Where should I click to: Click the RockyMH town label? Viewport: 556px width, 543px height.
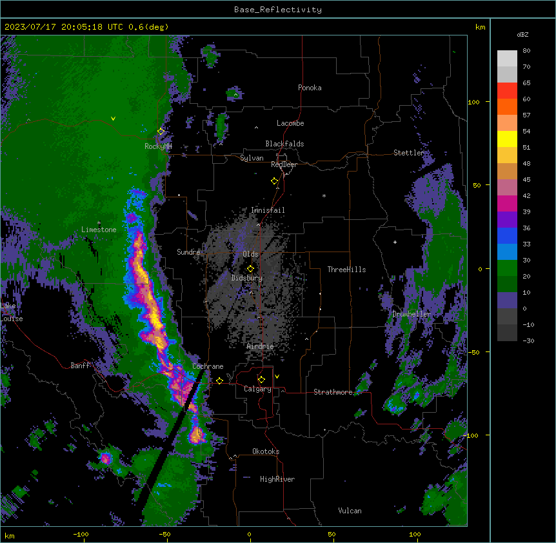point(158,146)
